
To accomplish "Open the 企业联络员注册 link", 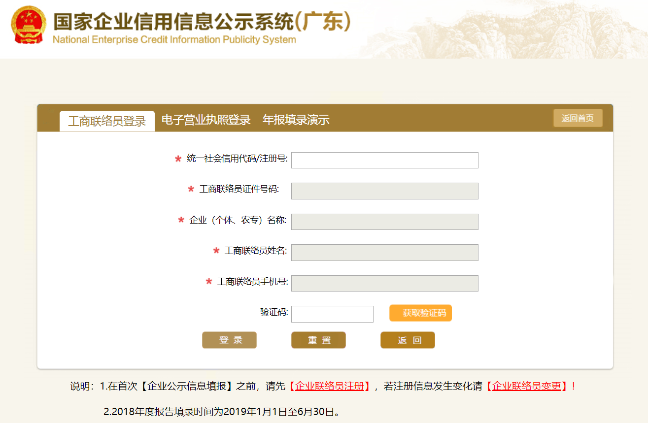I will coord(329,386).
